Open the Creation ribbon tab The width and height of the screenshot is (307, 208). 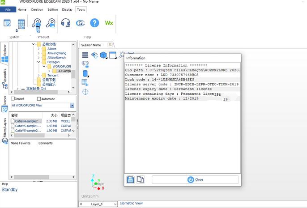[x=37, y=9]
